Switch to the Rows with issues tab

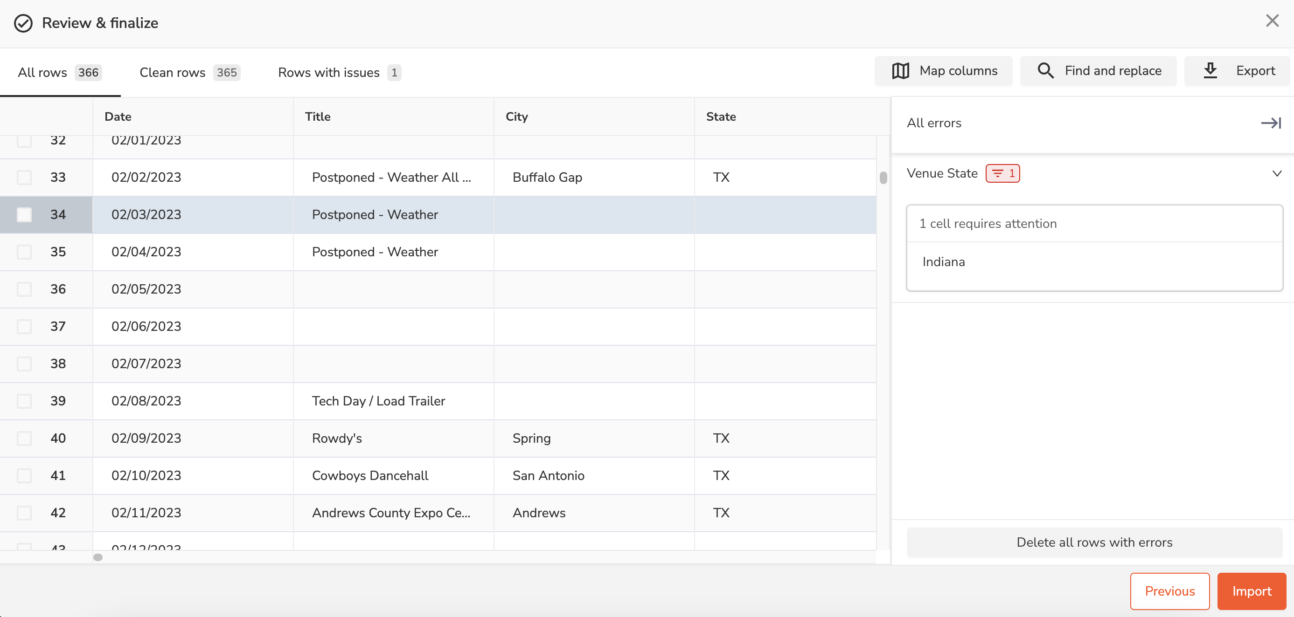point(339,72)
